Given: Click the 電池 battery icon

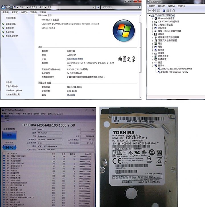Looking at the screenshot, I should click(156, 44).
